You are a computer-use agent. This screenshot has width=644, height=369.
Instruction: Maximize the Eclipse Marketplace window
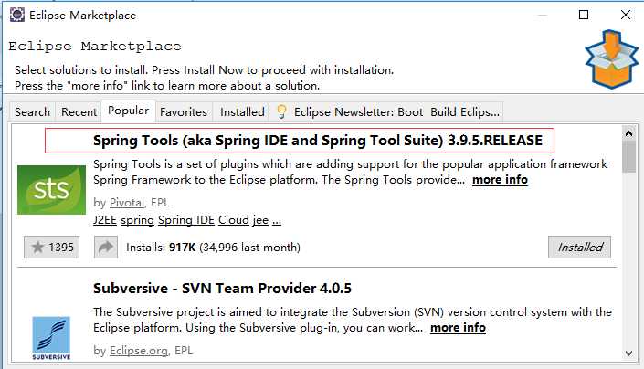583,15
